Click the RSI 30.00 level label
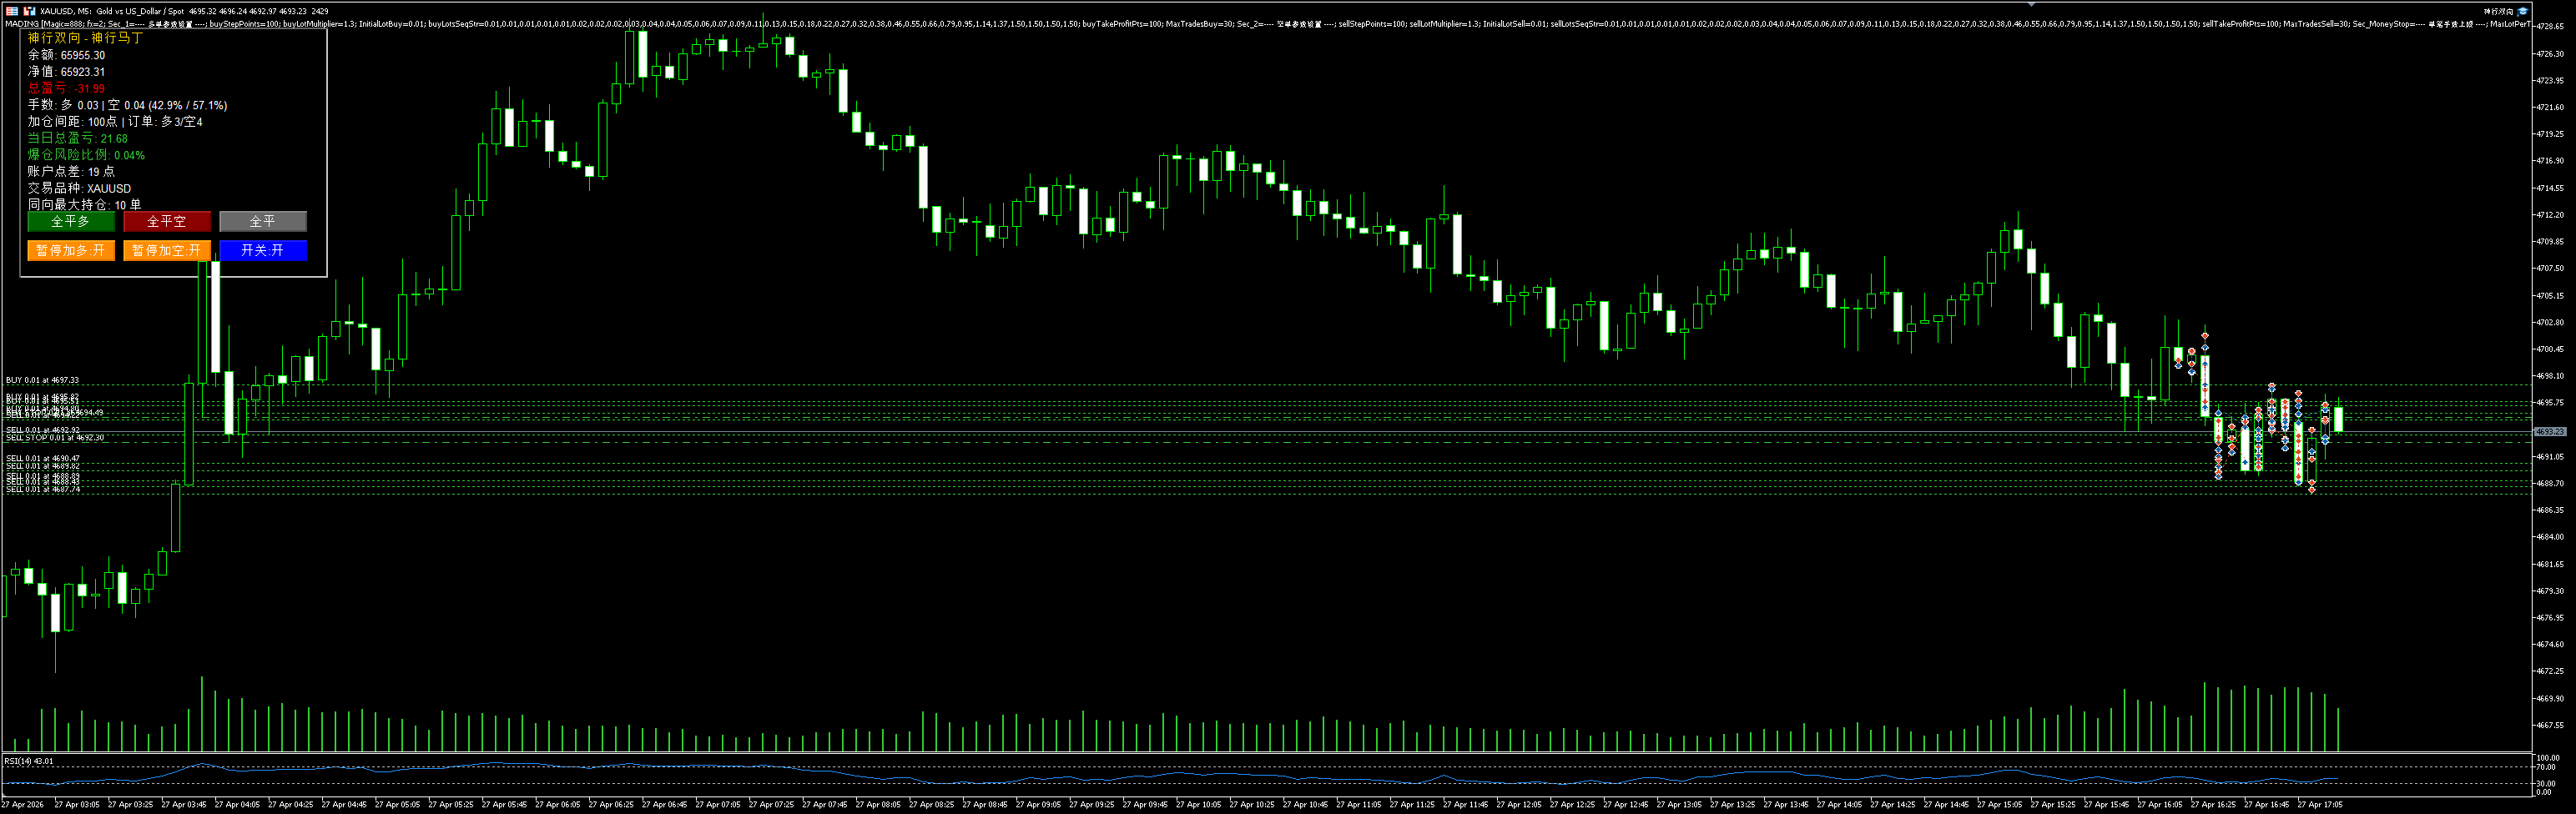 click(x=2546, y=784)
